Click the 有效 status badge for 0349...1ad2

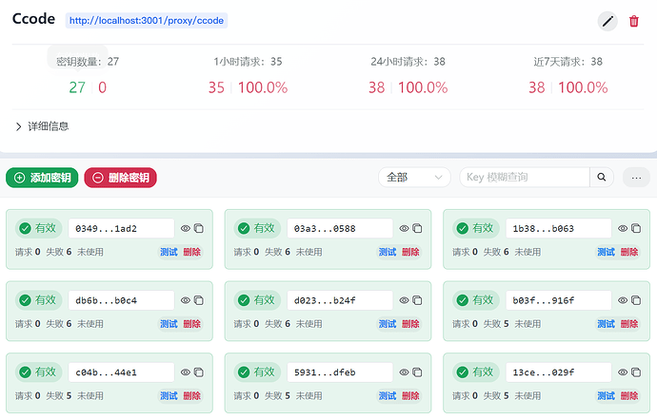coord(38,228)
